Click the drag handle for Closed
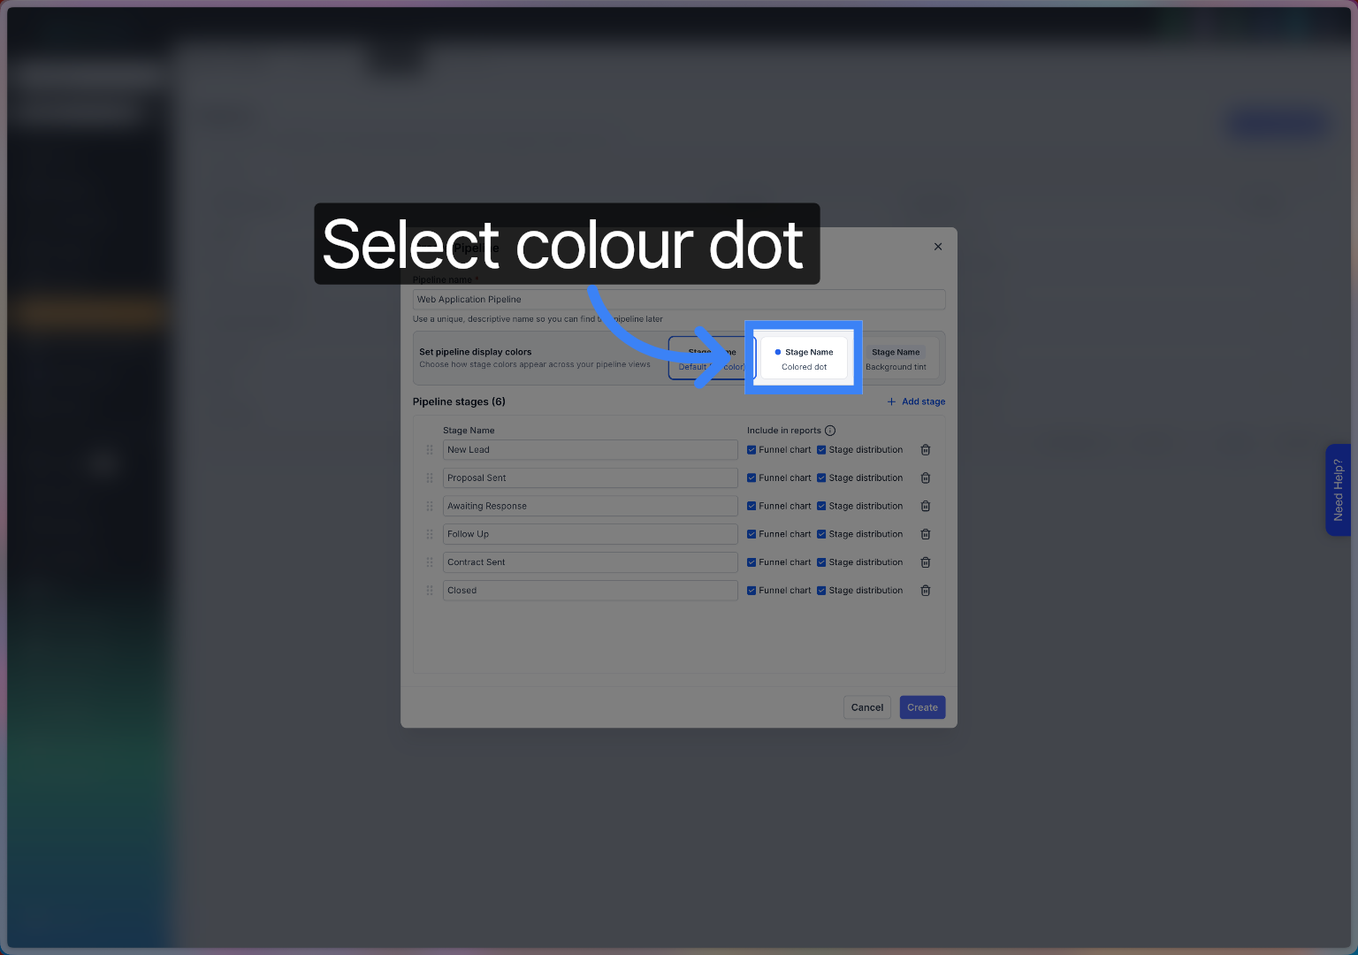The height and width of the screenshot is (955, 1358). 430,591
